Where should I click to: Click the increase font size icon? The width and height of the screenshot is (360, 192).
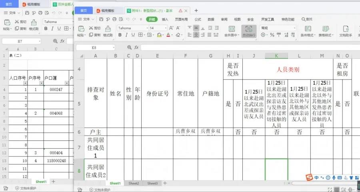pyautogui.click(x=172, y=28)
